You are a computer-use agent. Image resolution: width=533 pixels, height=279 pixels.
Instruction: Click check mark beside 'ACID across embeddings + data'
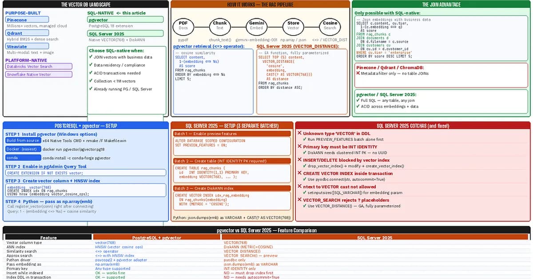point(358,106)
